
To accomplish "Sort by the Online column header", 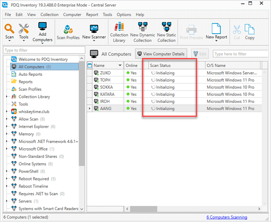I will click(136, 65).
